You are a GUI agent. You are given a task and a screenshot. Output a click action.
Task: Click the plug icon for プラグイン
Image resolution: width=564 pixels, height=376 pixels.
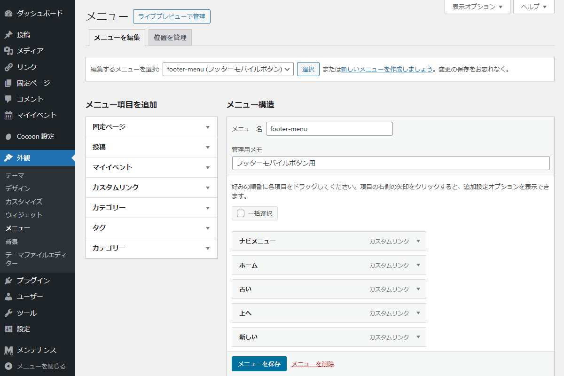(x=8, y=281)
